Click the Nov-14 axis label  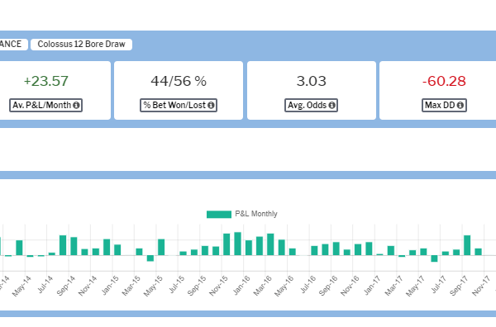point(88,286)
